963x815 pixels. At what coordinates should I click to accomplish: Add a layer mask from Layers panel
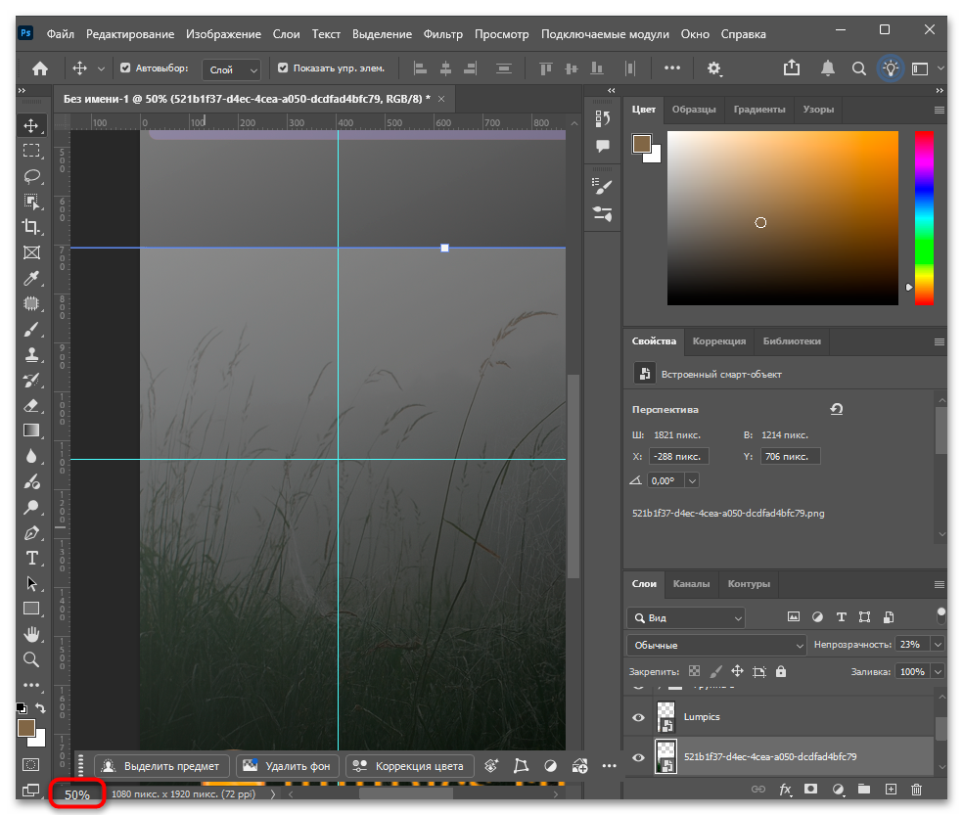coord(810,790)
